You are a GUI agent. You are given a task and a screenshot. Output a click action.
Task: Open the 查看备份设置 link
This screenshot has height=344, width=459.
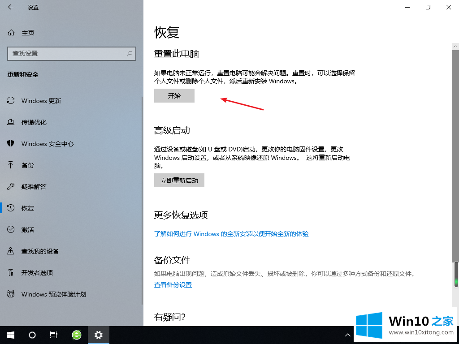click(x=173, y=284)
